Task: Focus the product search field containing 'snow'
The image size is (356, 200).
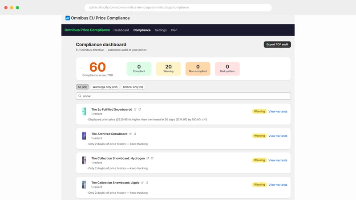Action: 183,96
